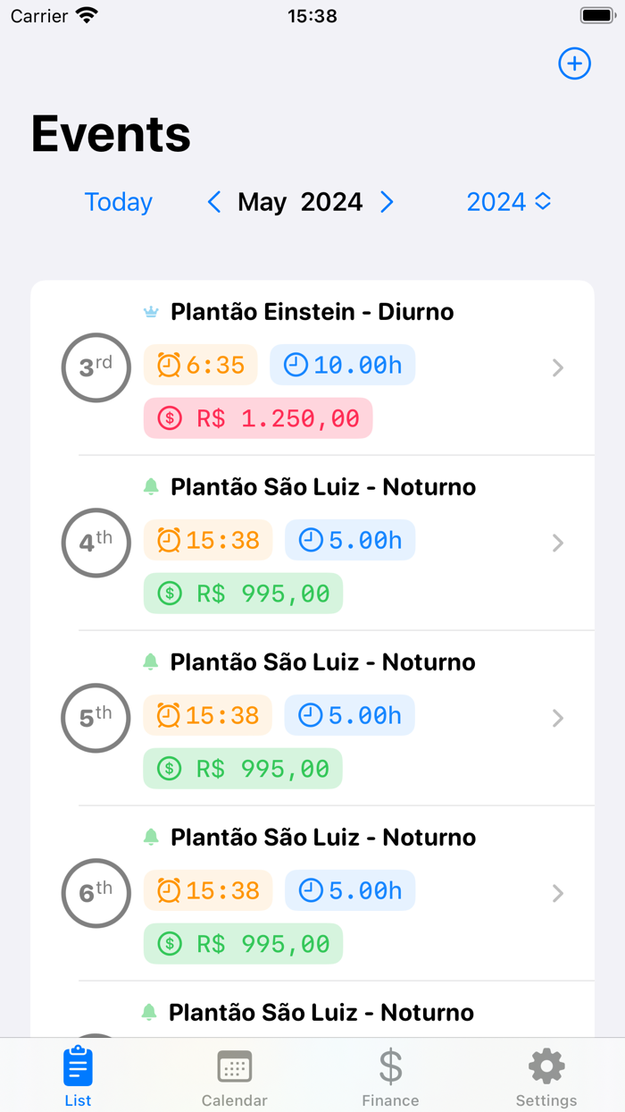Add a new event with the plus button
The image size is (625, 1112).
click(x=574, y=63)
